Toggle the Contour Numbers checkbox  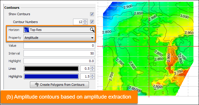tap(92, 22)
